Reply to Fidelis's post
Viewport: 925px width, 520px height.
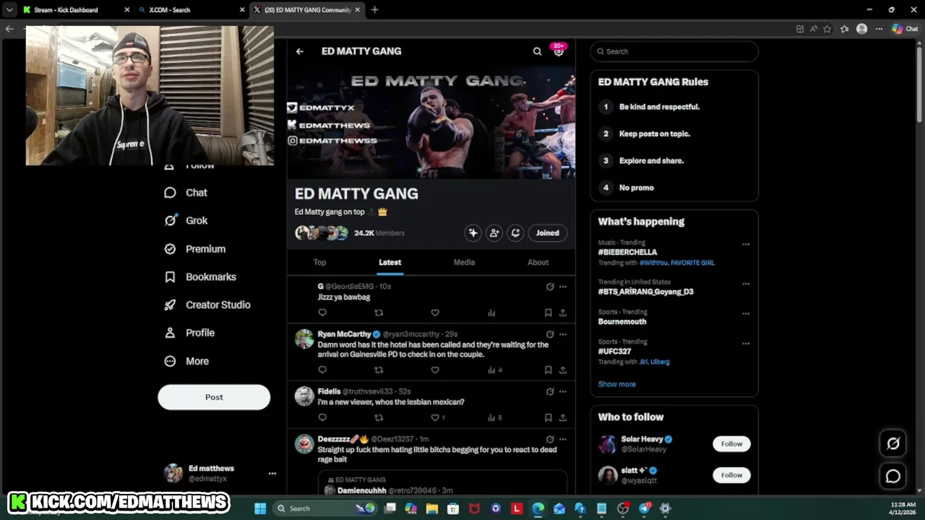[x=322, y=417]
